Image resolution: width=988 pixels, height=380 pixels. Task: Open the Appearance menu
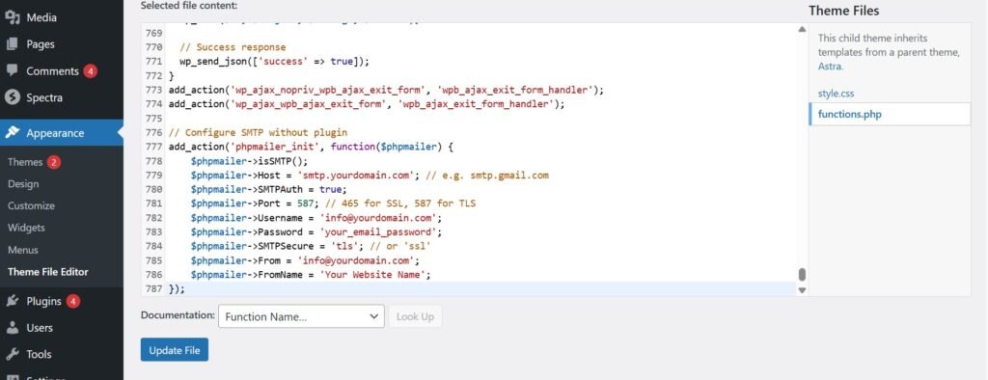tap(62, 133)
